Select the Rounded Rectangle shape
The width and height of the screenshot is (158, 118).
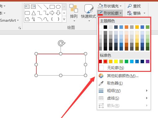click(x=27, y=13)
